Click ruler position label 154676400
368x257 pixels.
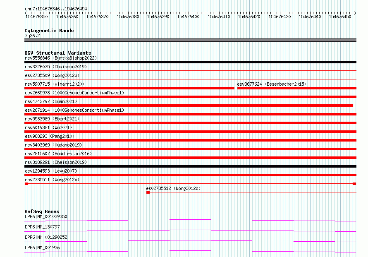click(x=188, y=17)
